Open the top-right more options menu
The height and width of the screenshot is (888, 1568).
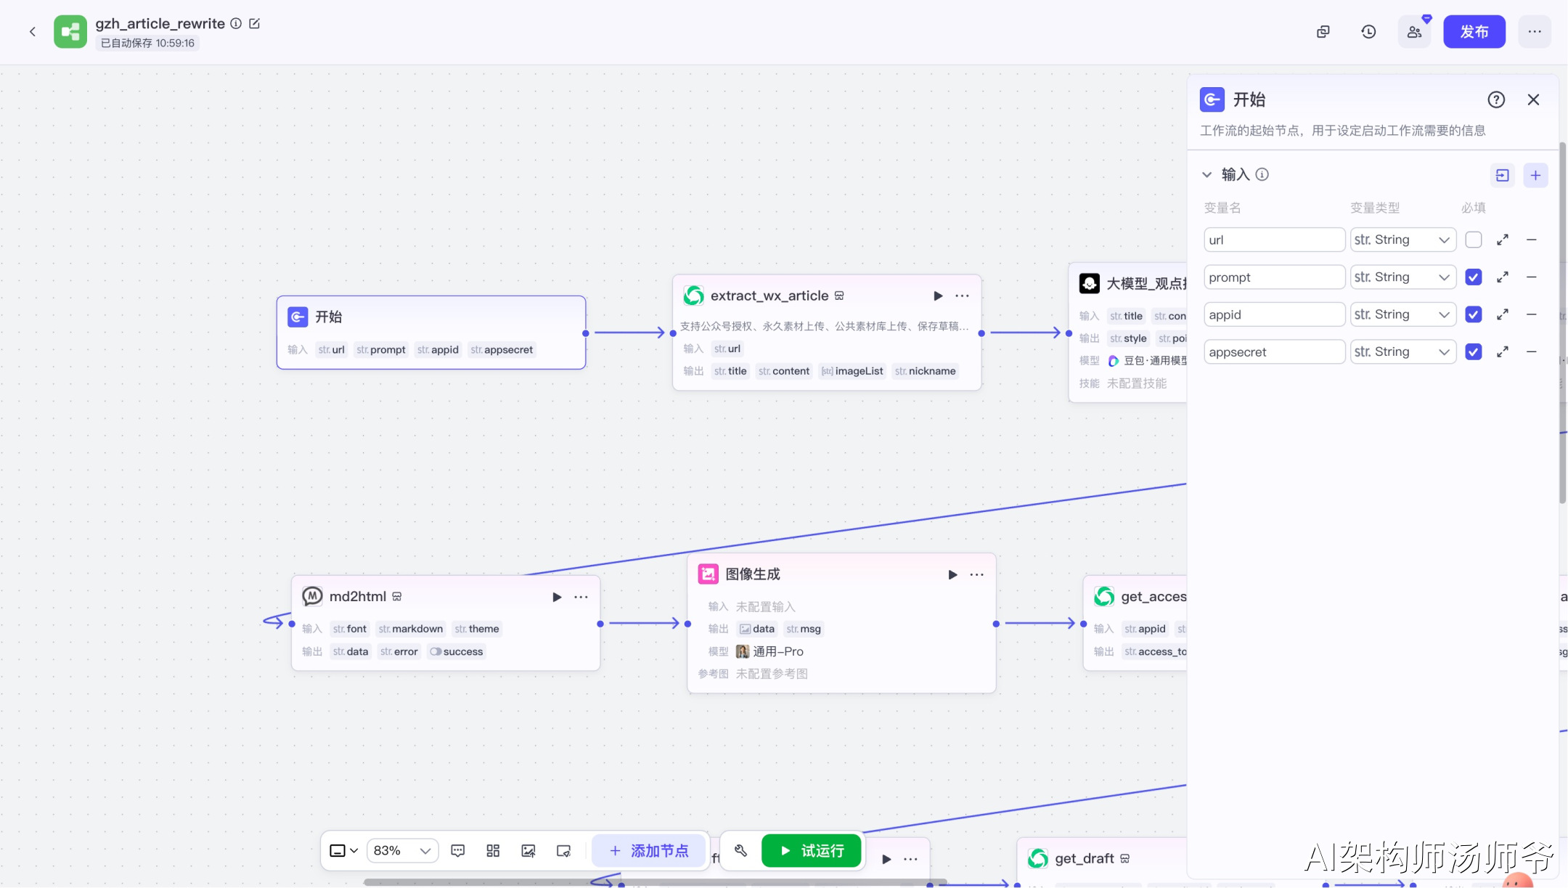point(1535,32)
